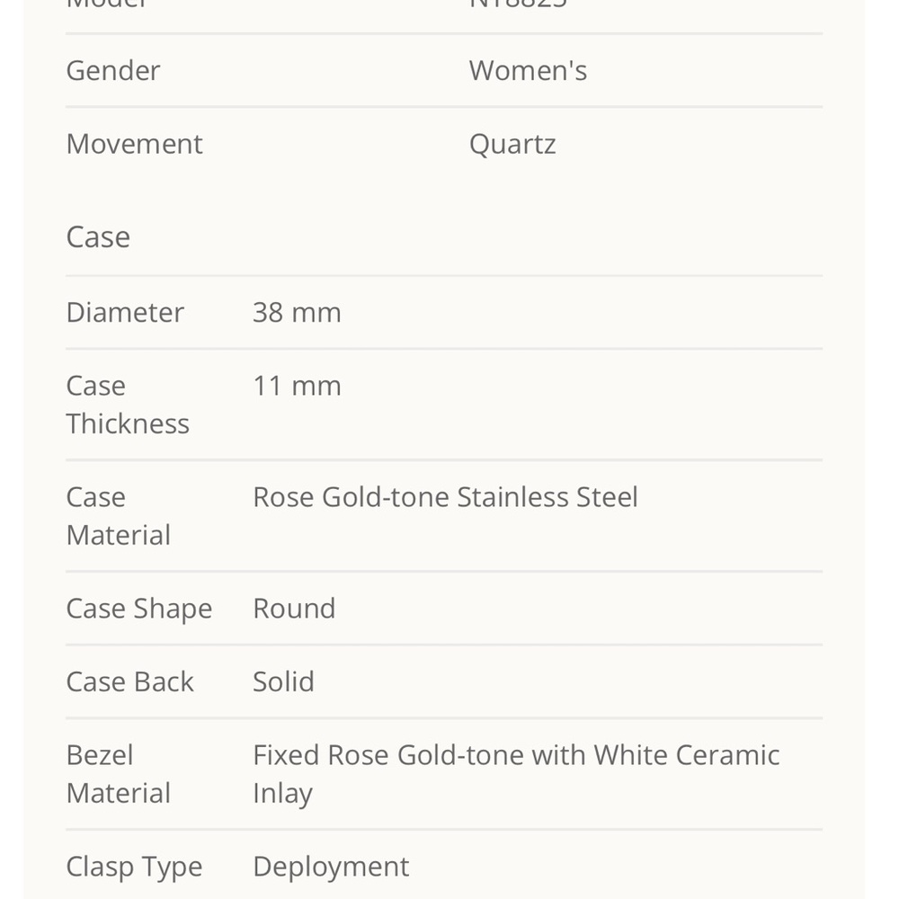Select the Round case shape value
The image size is (899, 899).
tap(294, 609)
